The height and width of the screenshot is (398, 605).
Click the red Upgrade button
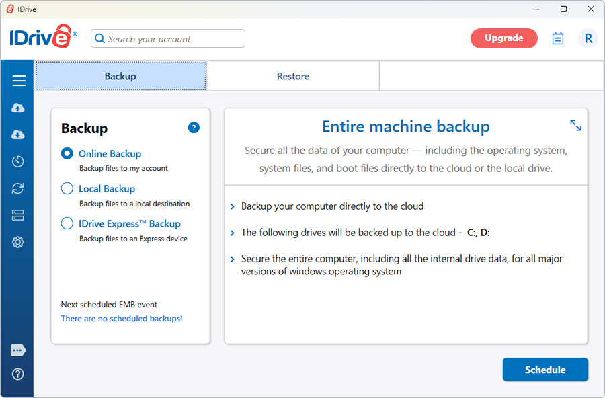[504, 38]
